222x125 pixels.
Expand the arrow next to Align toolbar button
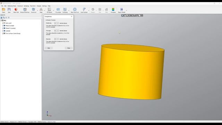[x=44, y=10]
